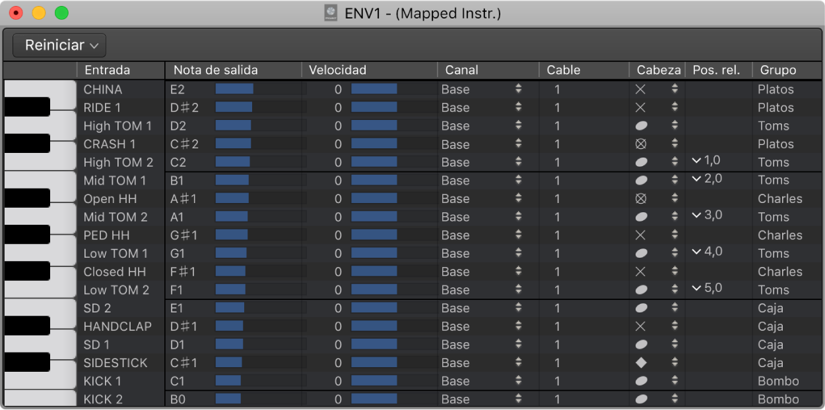This screenshot has width=825, height=410.
Task: Expand the 2,0 relative position for Mid TOM 1
Action: coord(696,179)
